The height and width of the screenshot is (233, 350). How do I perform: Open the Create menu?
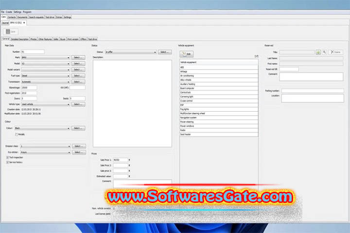[9, 12]
